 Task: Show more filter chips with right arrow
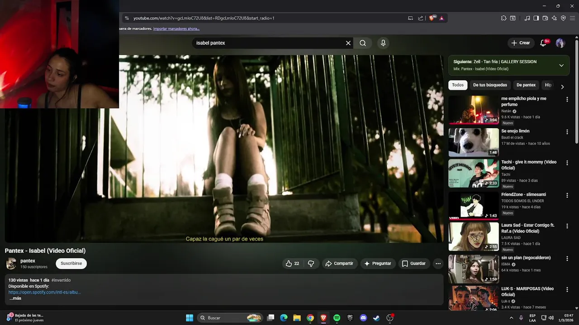pyautogui.click(x=562, y=87)
